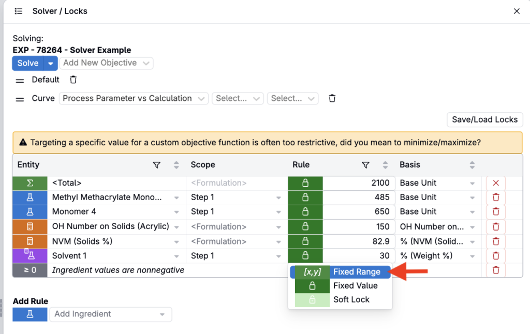The width and height of the screenshot is (530, 334).
Task: Filter the Rule column
Action: click(365, 165)
